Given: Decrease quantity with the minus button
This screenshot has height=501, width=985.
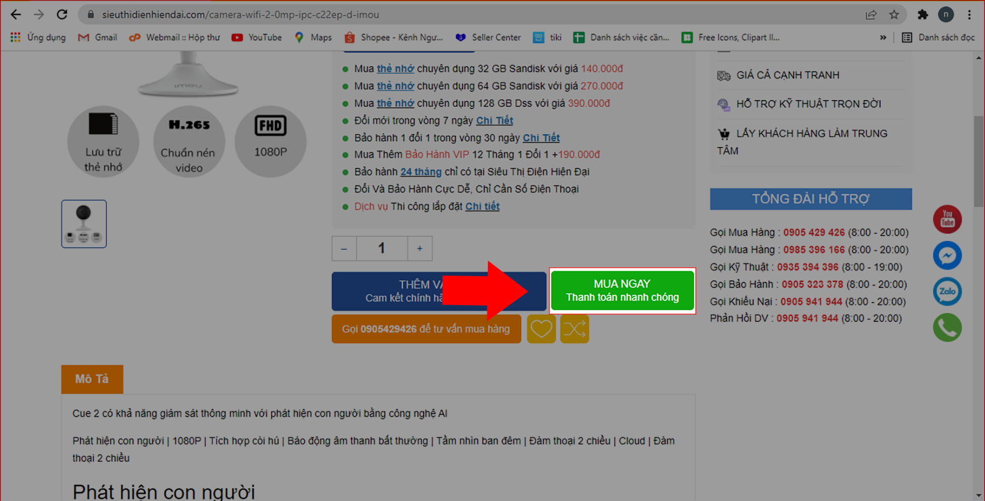Looking at the screenshot, I should [x=344, y=249].
